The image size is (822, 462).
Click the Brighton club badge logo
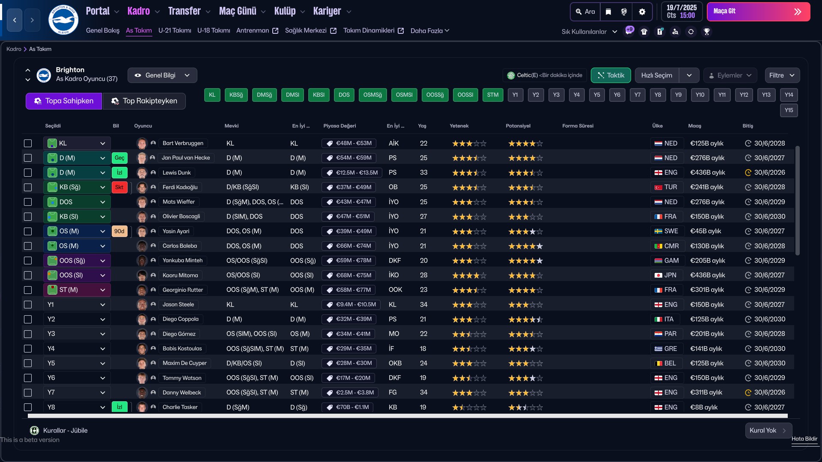click(x=63, y=20)
